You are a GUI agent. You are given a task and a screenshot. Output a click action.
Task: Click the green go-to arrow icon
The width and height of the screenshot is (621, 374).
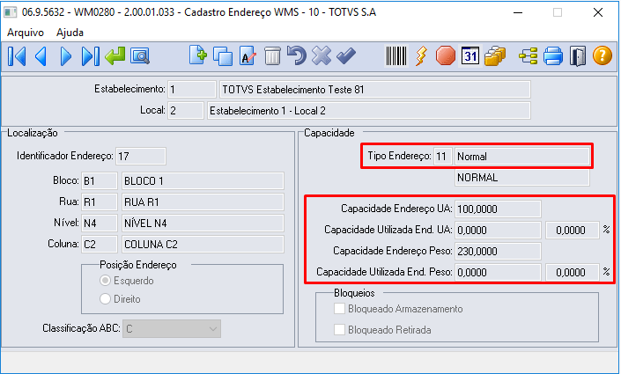[115, 56]
